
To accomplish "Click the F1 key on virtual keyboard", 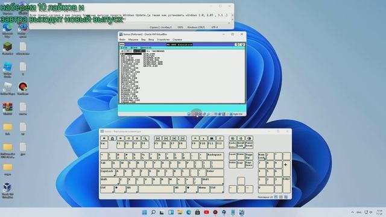I will 121,145.
